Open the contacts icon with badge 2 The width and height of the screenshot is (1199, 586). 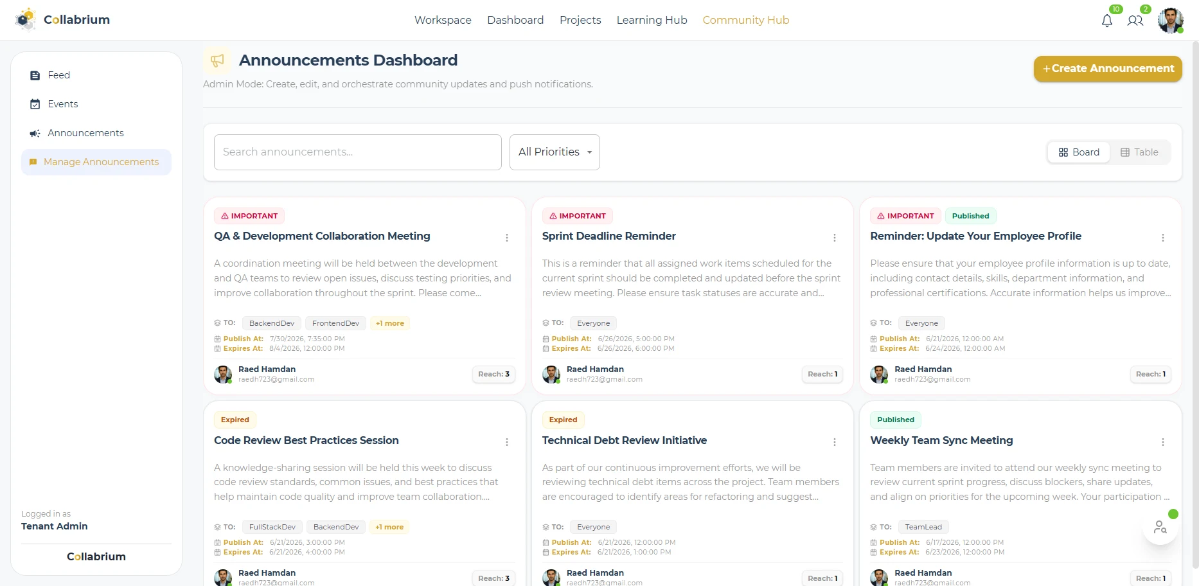pyautogui.click(x=1135, y=21)
